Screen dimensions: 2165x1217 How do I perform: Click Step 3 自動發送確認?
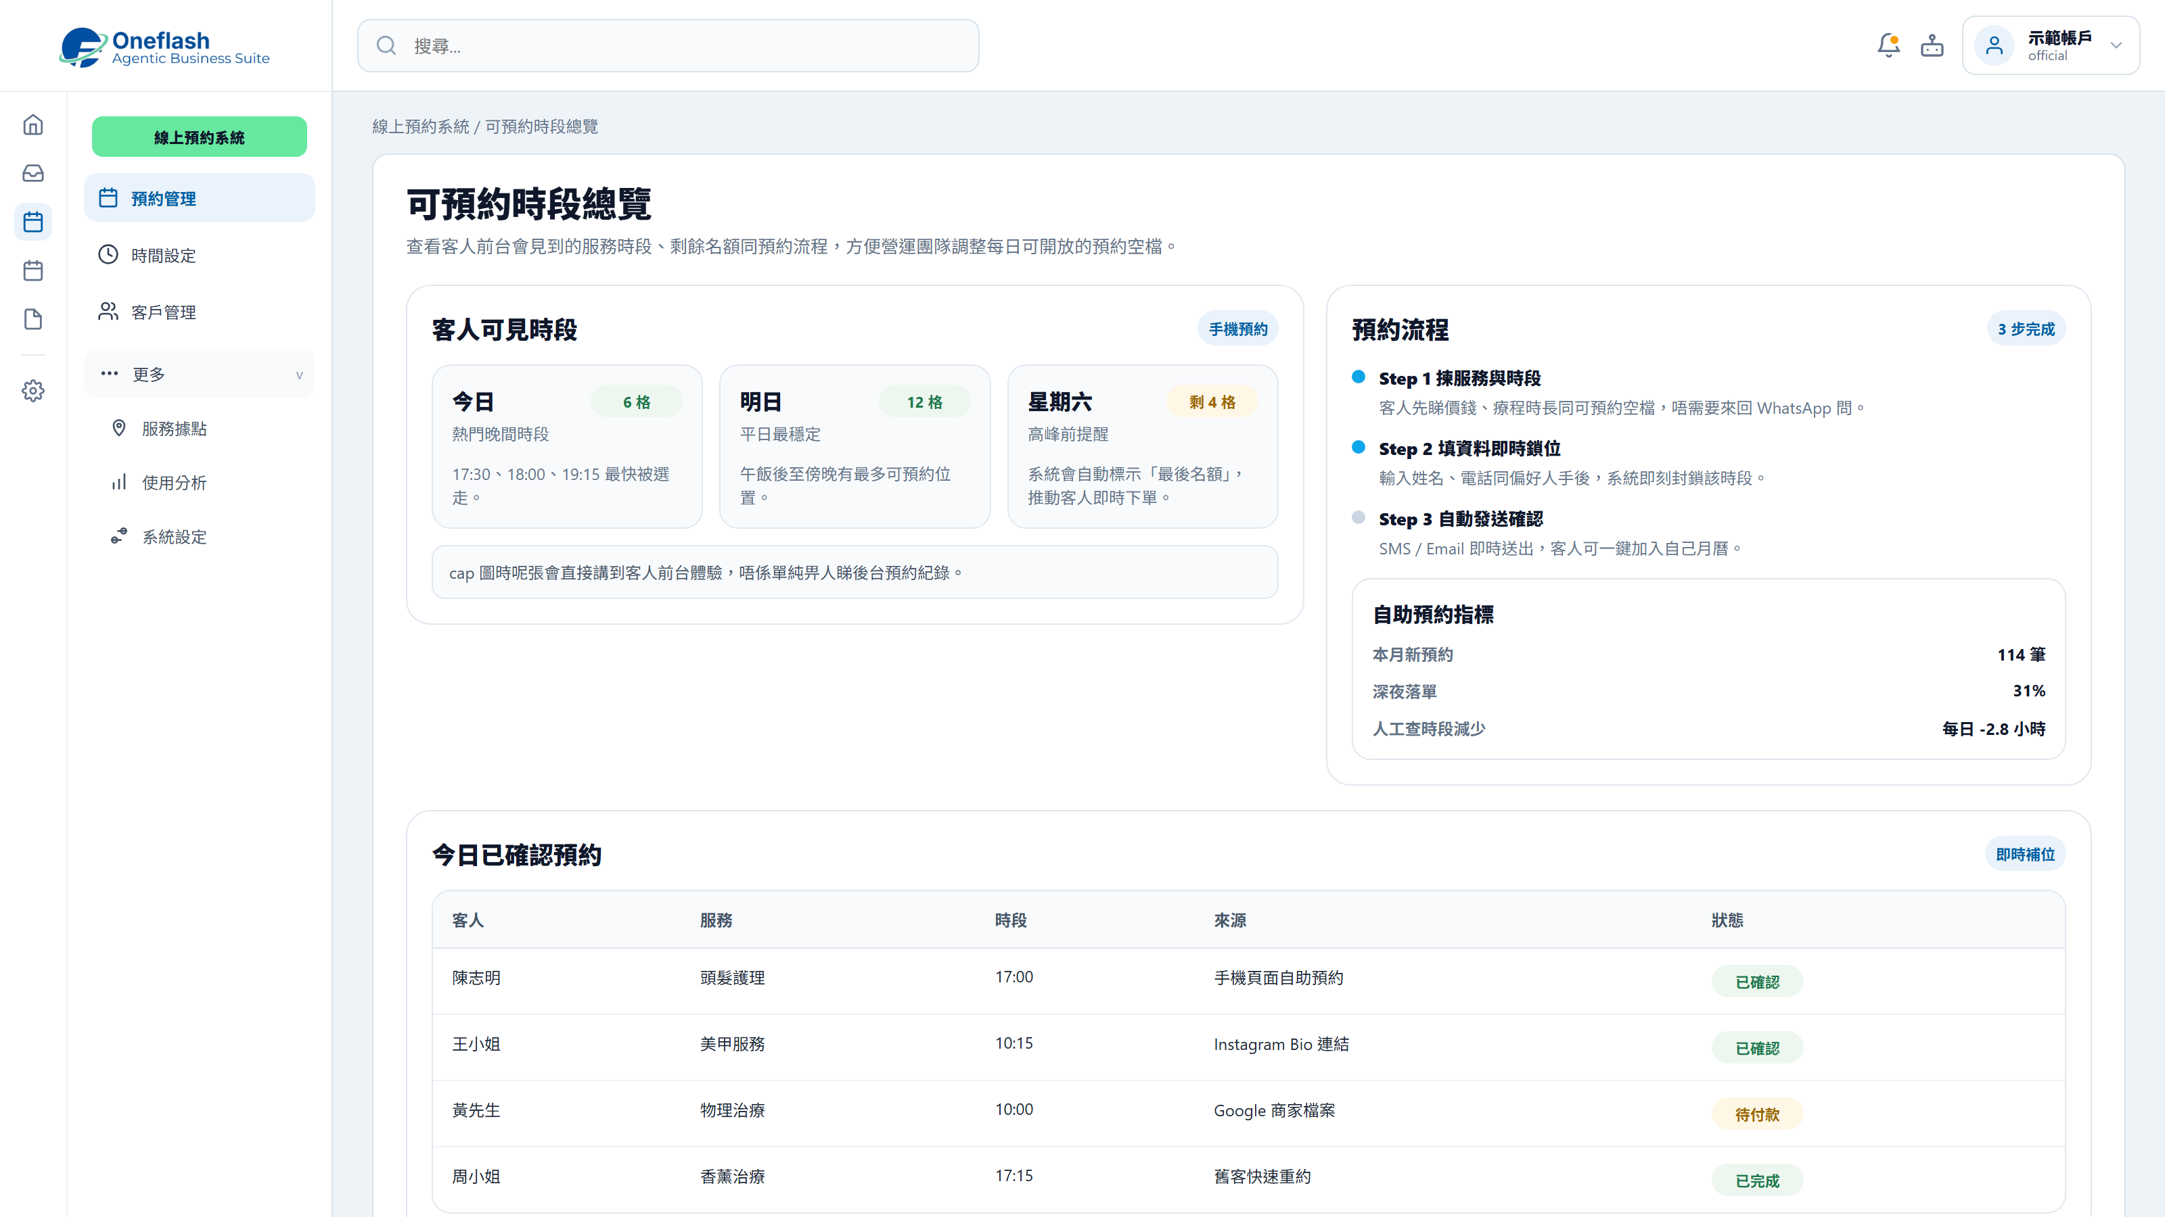coord(1461,519)
